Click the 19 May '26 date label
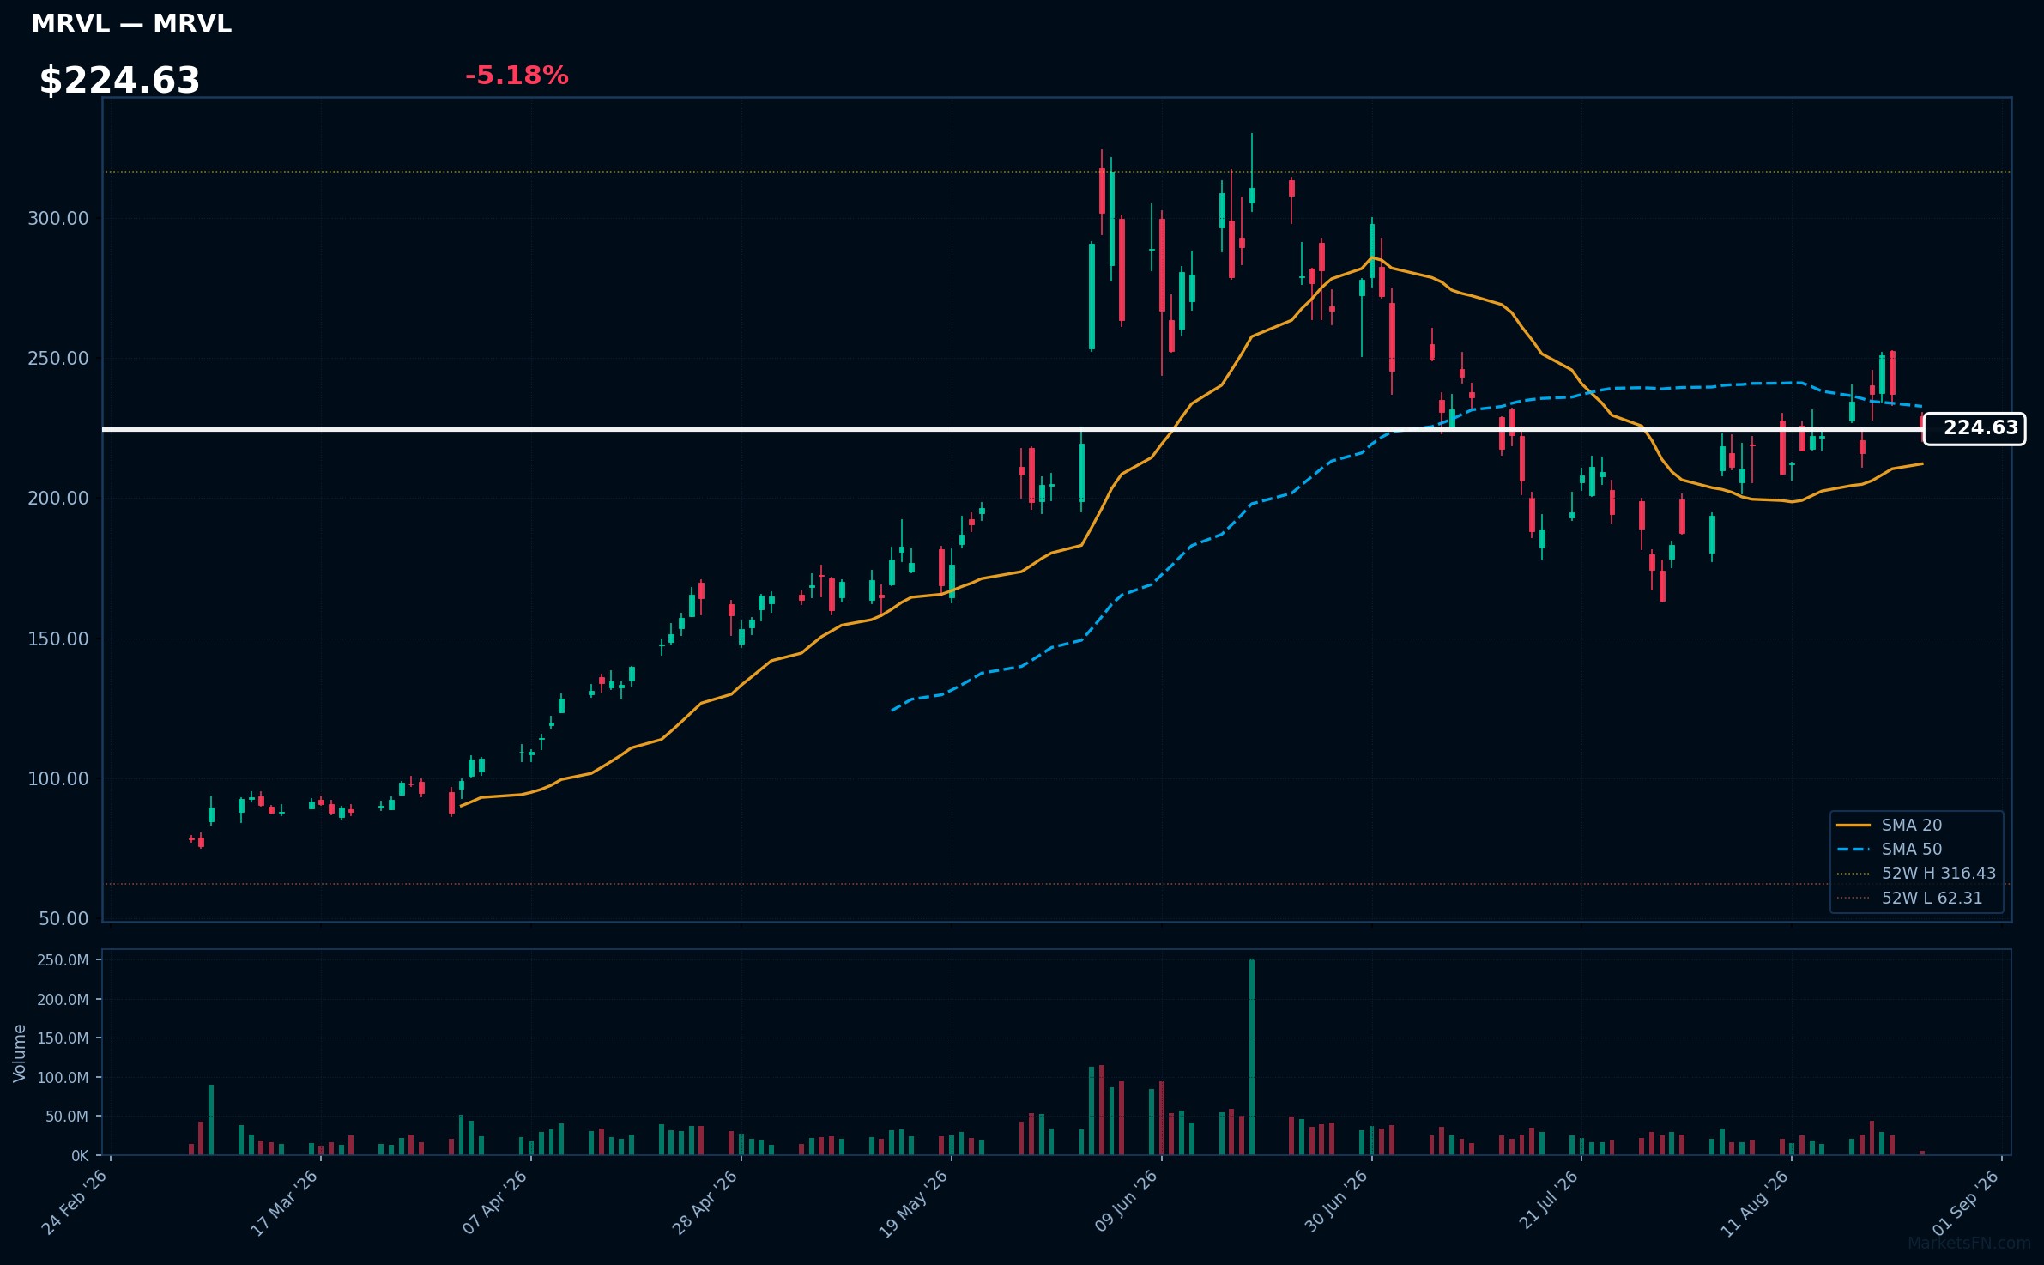The width and height of the screenshot is (2044, 1265). point(915,1202)
